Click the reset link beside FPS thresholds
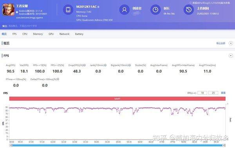235x148 pixels. tap(223, 93)
